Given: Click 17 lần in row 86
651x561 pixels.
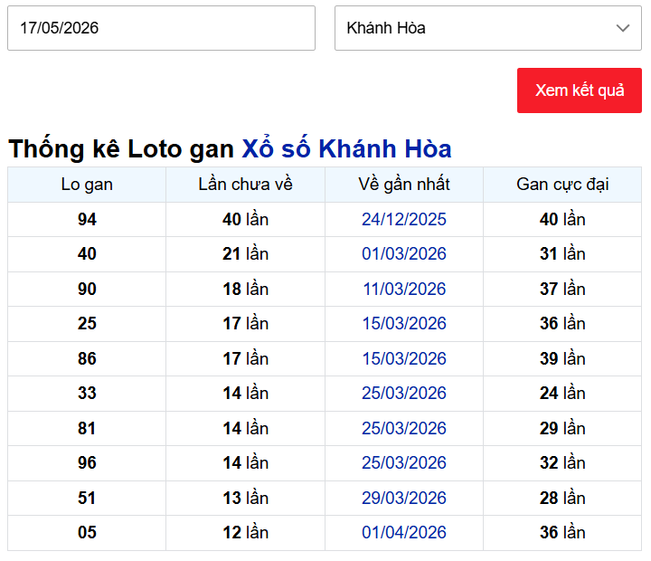Looking at the screenshot, I should (x=245, y=359).
